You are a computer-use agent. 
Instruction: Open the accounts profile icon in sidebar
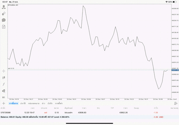(x=4, y=7)
